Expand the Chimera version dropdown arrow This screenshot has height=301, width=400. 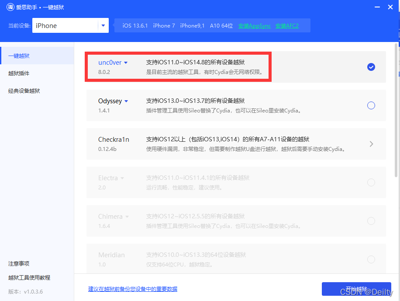[x=127, y=217]
